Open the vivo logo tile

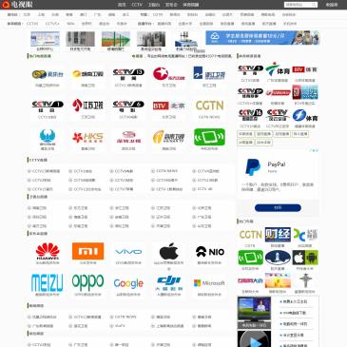[x=128, y=252]
